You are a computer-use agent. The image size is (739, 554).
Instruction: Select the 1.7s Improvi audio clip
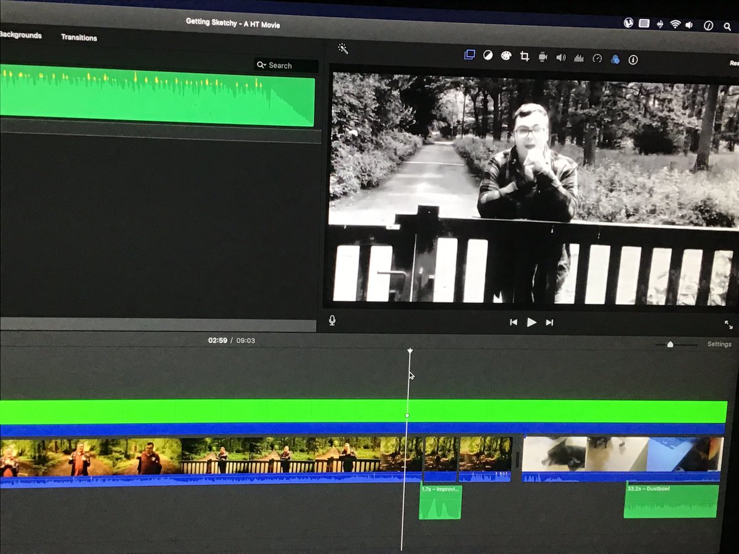[440, 502]
